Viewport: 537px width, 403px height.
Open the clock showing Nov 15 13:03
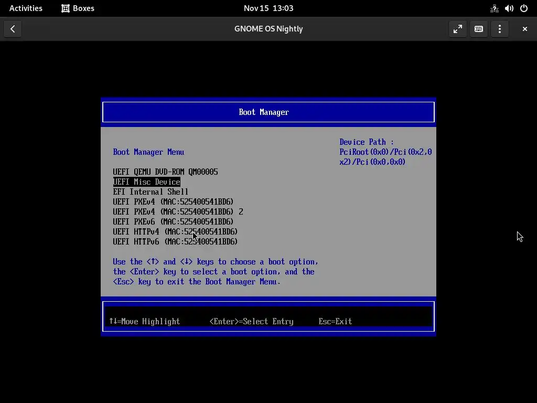(268, 8)
